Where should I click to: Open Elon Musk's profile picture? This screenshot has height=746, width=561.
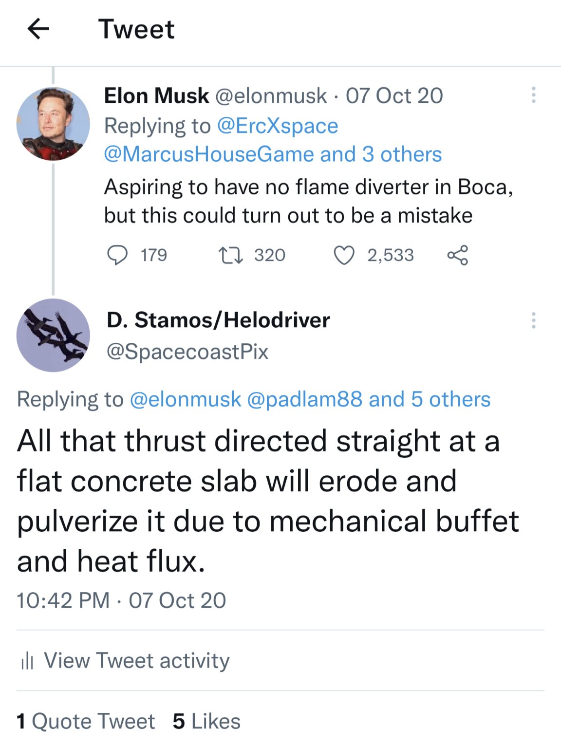tap(53, 124)
